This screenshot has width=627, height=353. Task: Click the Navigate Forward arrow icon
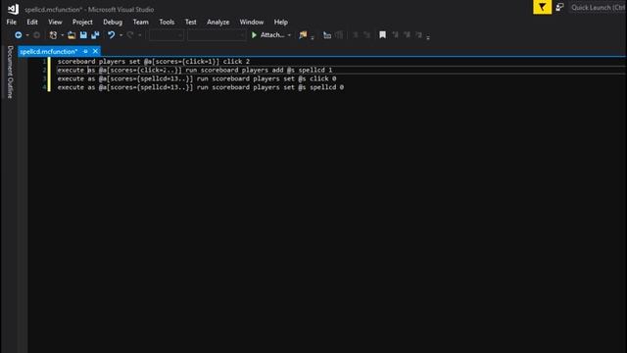(37, 35)
